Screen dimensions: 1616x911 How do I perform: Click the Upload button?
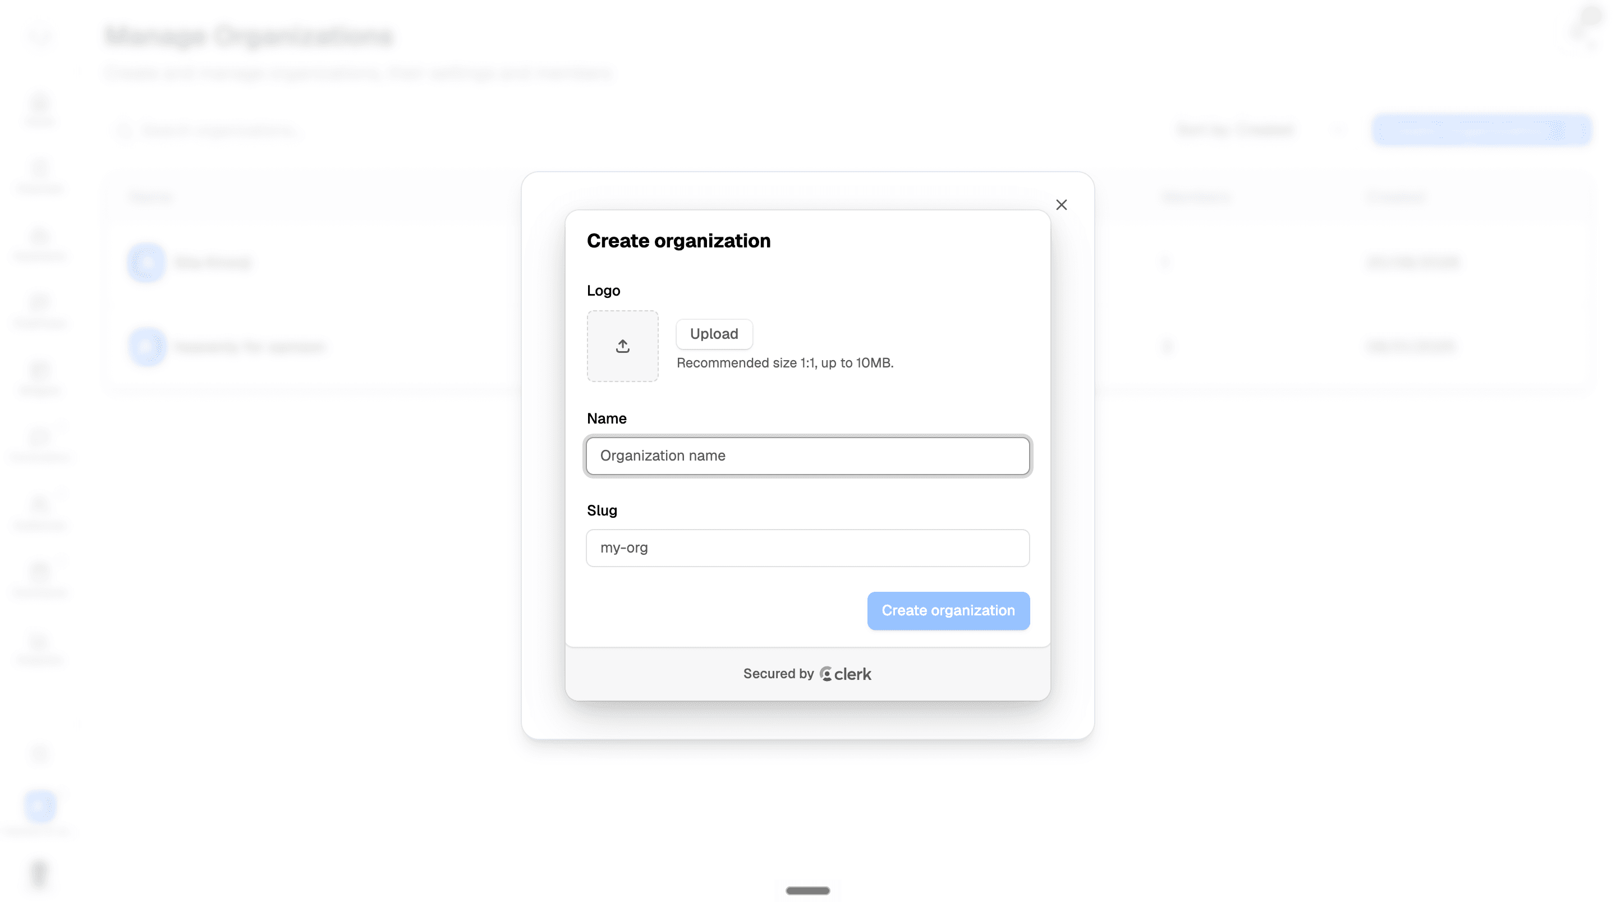pyautogui.click(x=714, y=334)
